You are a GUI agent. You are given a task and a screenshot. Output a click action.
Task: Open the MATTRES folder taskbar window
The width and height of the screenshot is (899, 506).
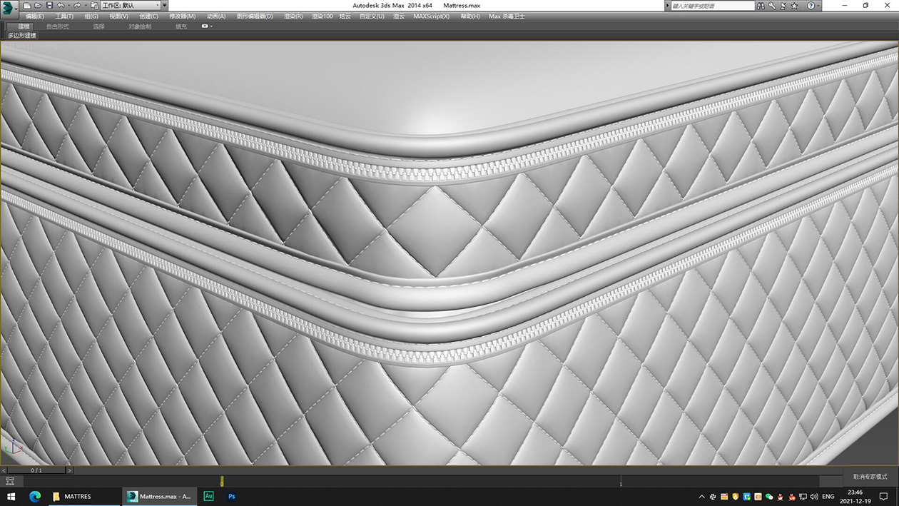(x=83, y=496)
